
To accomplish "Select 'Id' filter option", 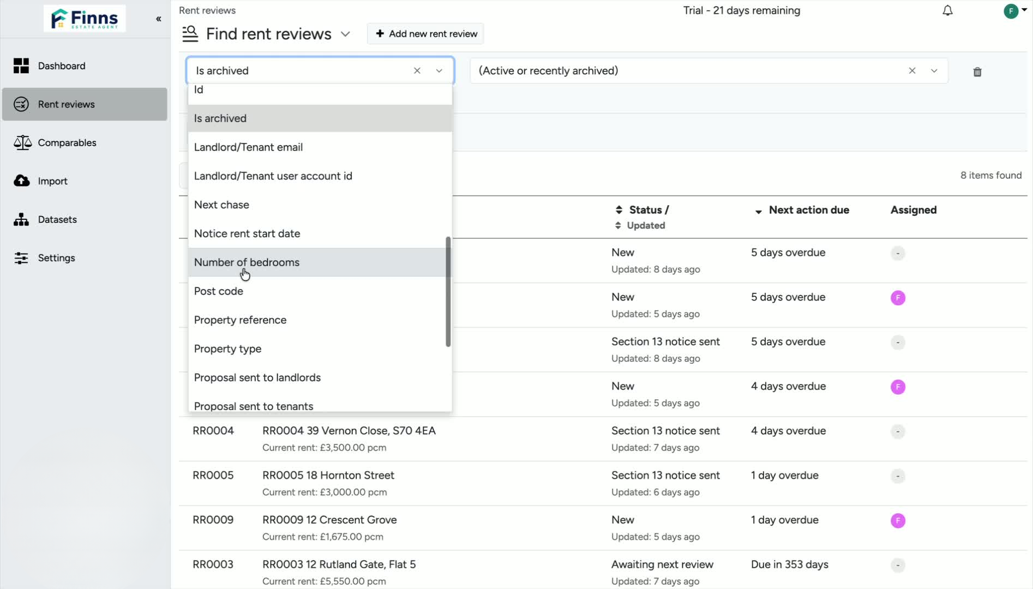I will click(x=320, y=91).
